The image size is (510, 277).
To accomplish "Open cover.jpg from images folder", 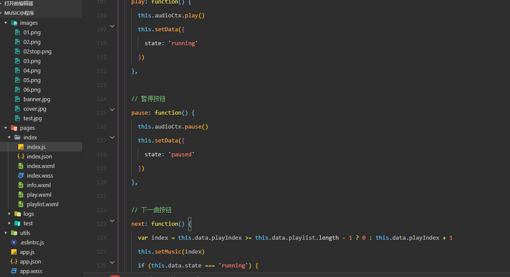I will [35, 109].
